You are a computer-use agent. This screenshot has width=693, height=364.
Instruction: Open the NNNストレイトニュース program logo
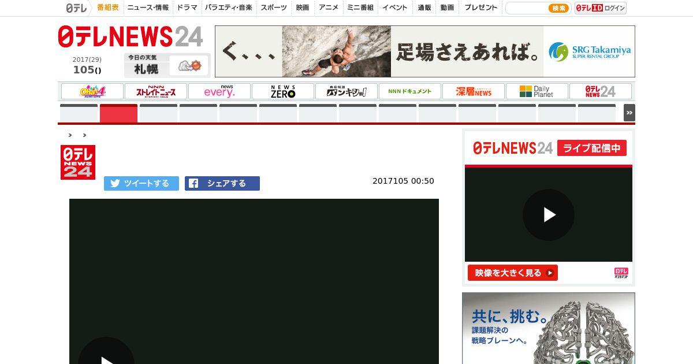156,91
